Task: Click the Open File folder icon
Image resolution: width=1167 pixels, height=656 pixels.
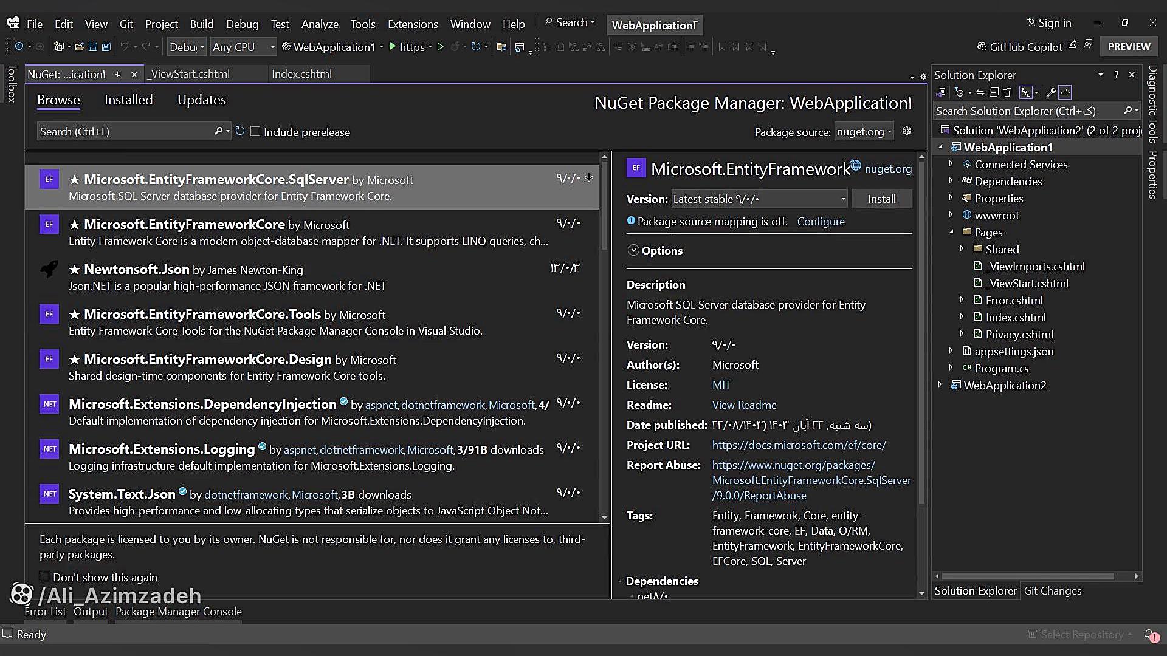Action: tap(79, 47)
